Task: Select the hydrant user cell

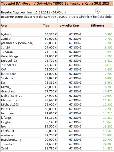Action: pos(18,34)
